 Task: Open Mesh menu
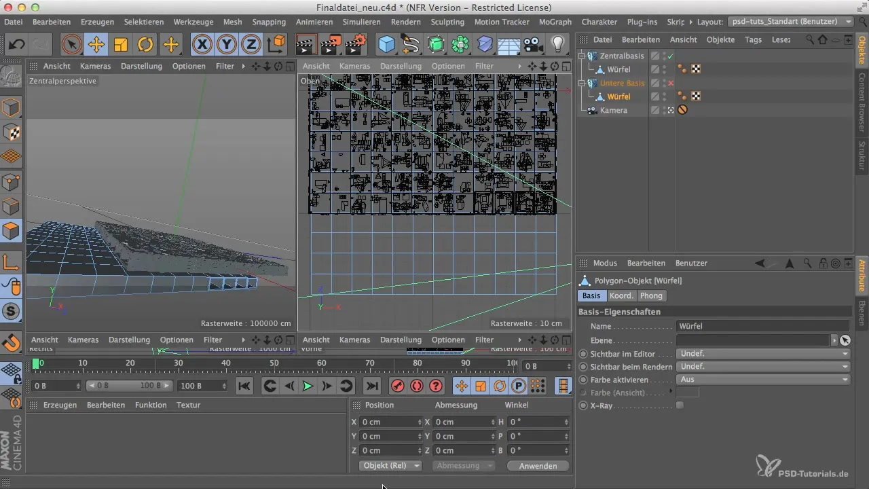click(x=233, y=22)
